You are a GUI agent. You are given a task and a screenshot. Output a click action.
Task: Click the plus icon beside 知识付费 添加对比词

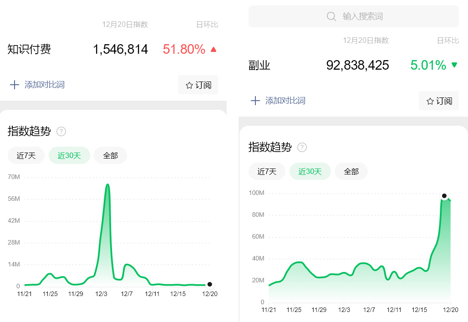14,85
